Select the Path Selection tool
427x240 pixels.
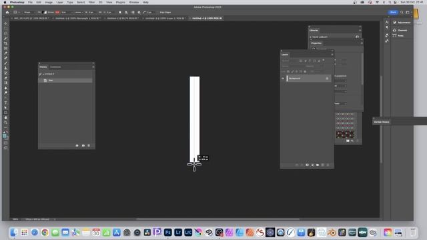click(x=6, y=107)
